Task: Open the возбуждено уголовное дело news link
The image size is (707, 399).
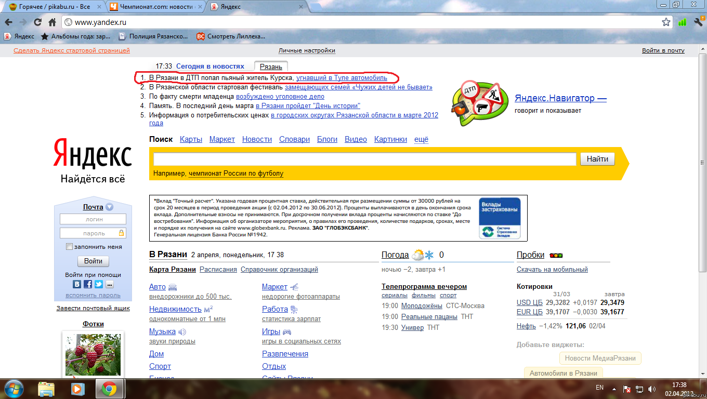Action: (x=280, y=97)
